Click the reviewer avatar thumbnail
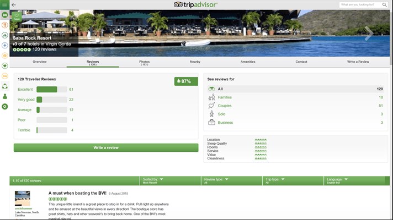The width and height of the screenshot is (393, 220). 22,198
